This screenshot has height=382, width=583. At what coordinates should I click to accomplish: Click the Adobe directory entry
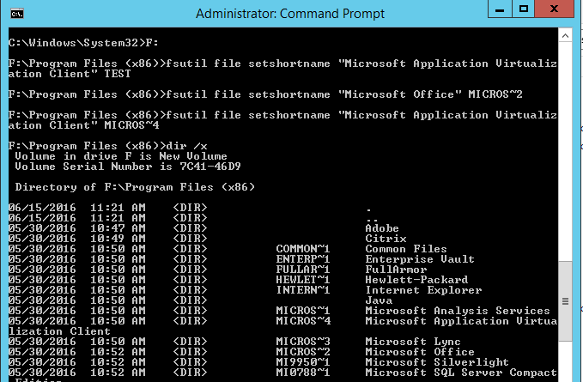[382, 228]
